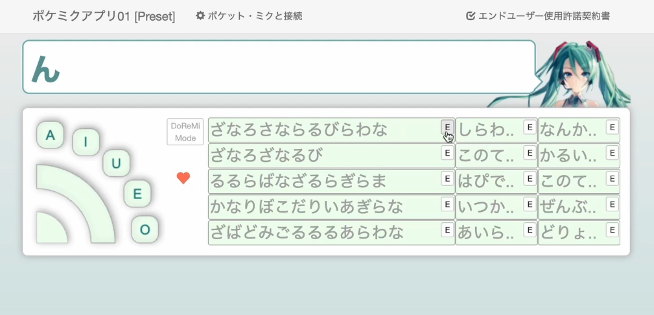
Task: Click the lyric display text box
Action: click(279, 67)
